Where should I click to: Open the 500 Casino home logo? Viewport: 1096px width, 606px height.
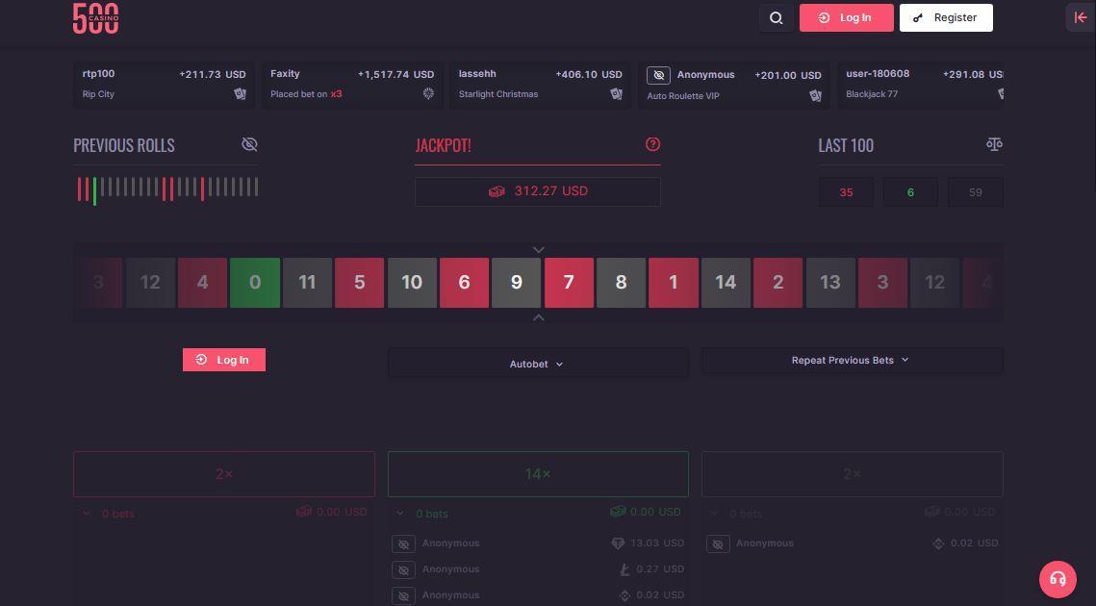click(96, 17)
